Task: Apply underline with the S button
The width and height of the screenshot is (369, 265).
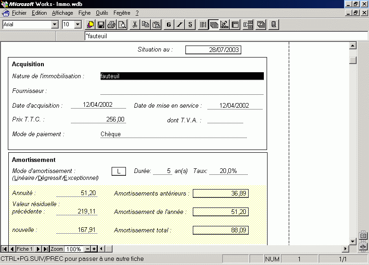Action: (x=190, y=24)
